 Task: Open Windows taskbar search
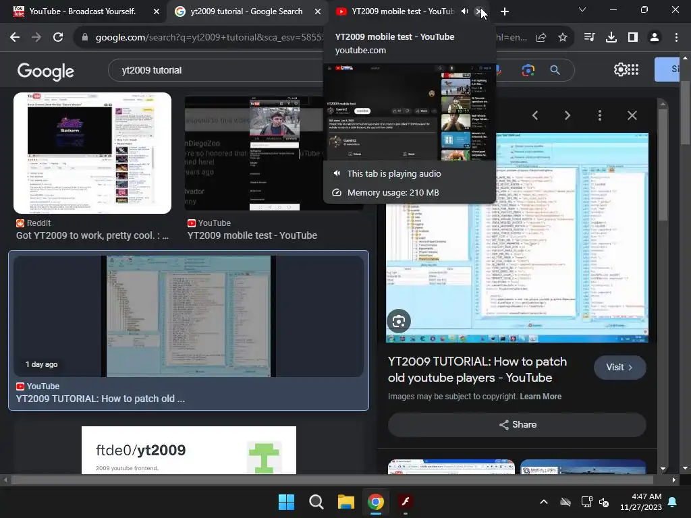click(316, 502)
